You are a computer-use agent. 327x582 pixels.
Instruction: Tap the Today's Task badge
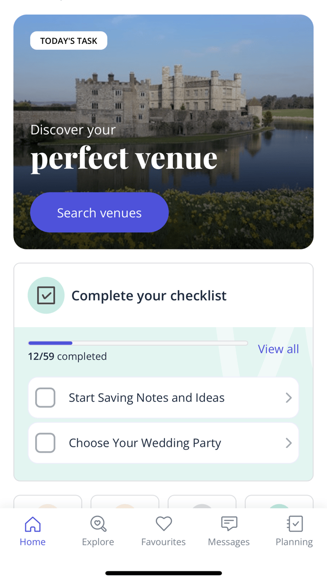[69, 41]
